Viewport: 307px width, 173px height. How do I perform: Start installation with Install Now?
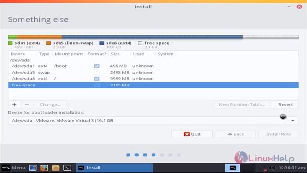pyautogui.click(x=278, y=134)
